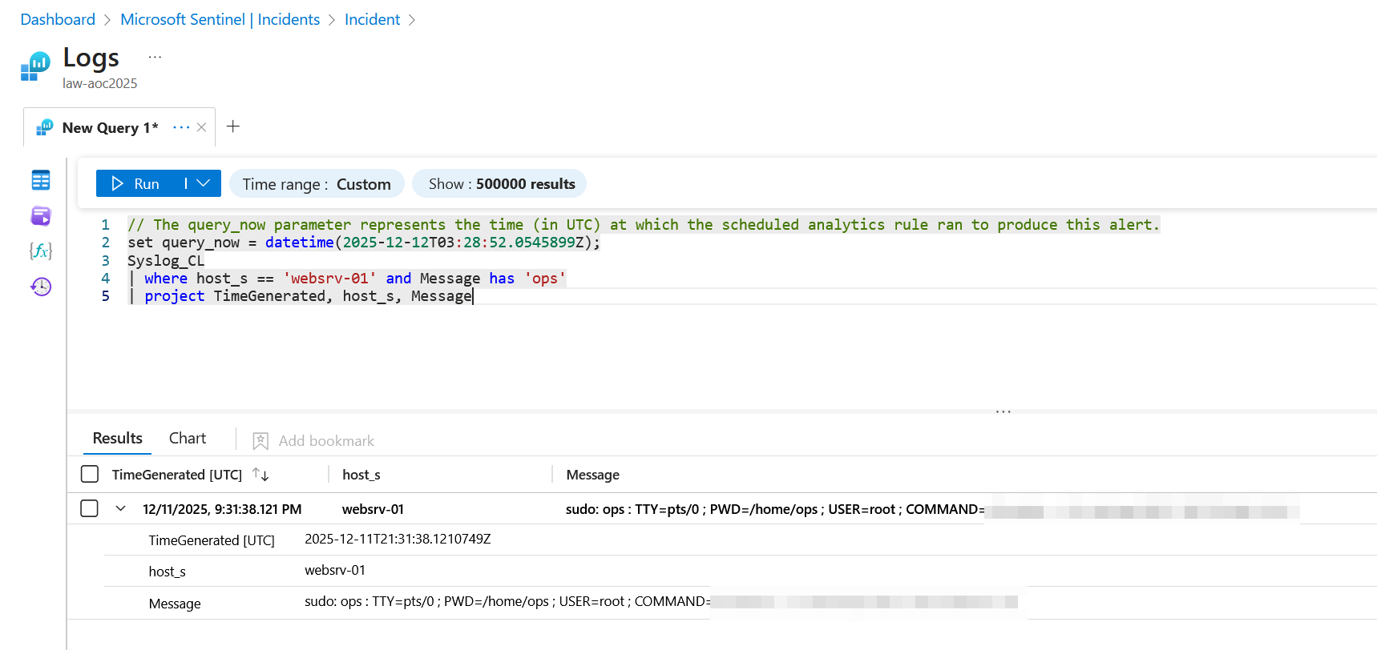This screenshot has width=1377, height=650.
Task: Run the query
Action: (x=136, y=183)
